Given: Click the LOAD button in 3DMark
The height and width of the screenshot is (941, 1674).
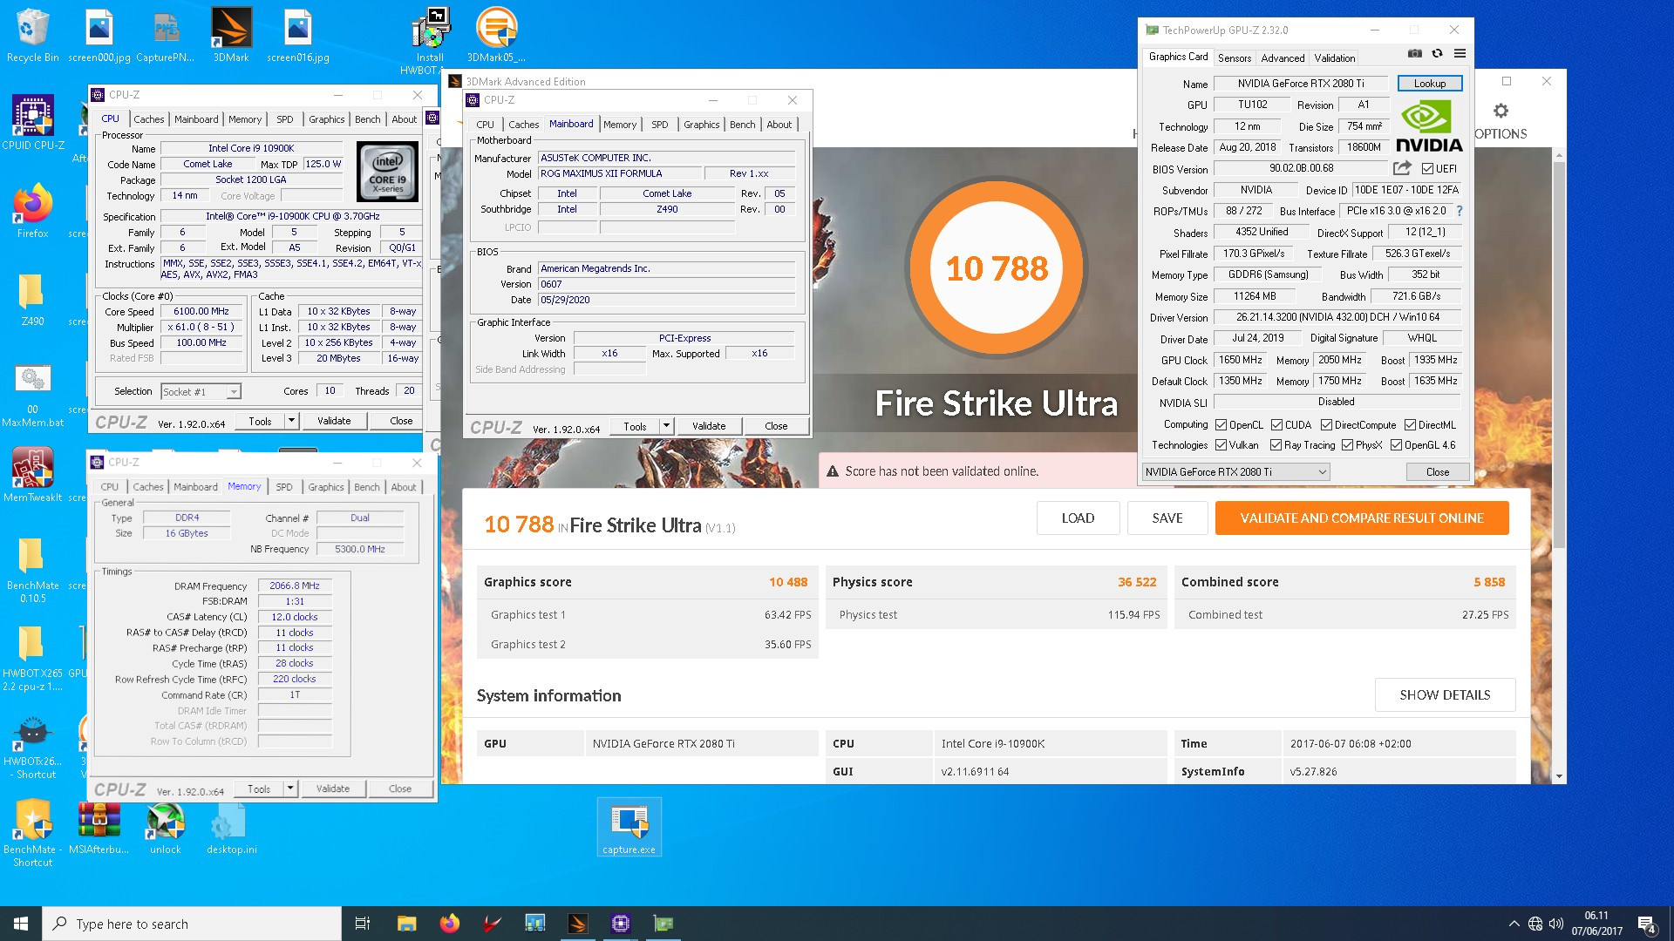Looking at the screenshot, I should point(1078,518).
